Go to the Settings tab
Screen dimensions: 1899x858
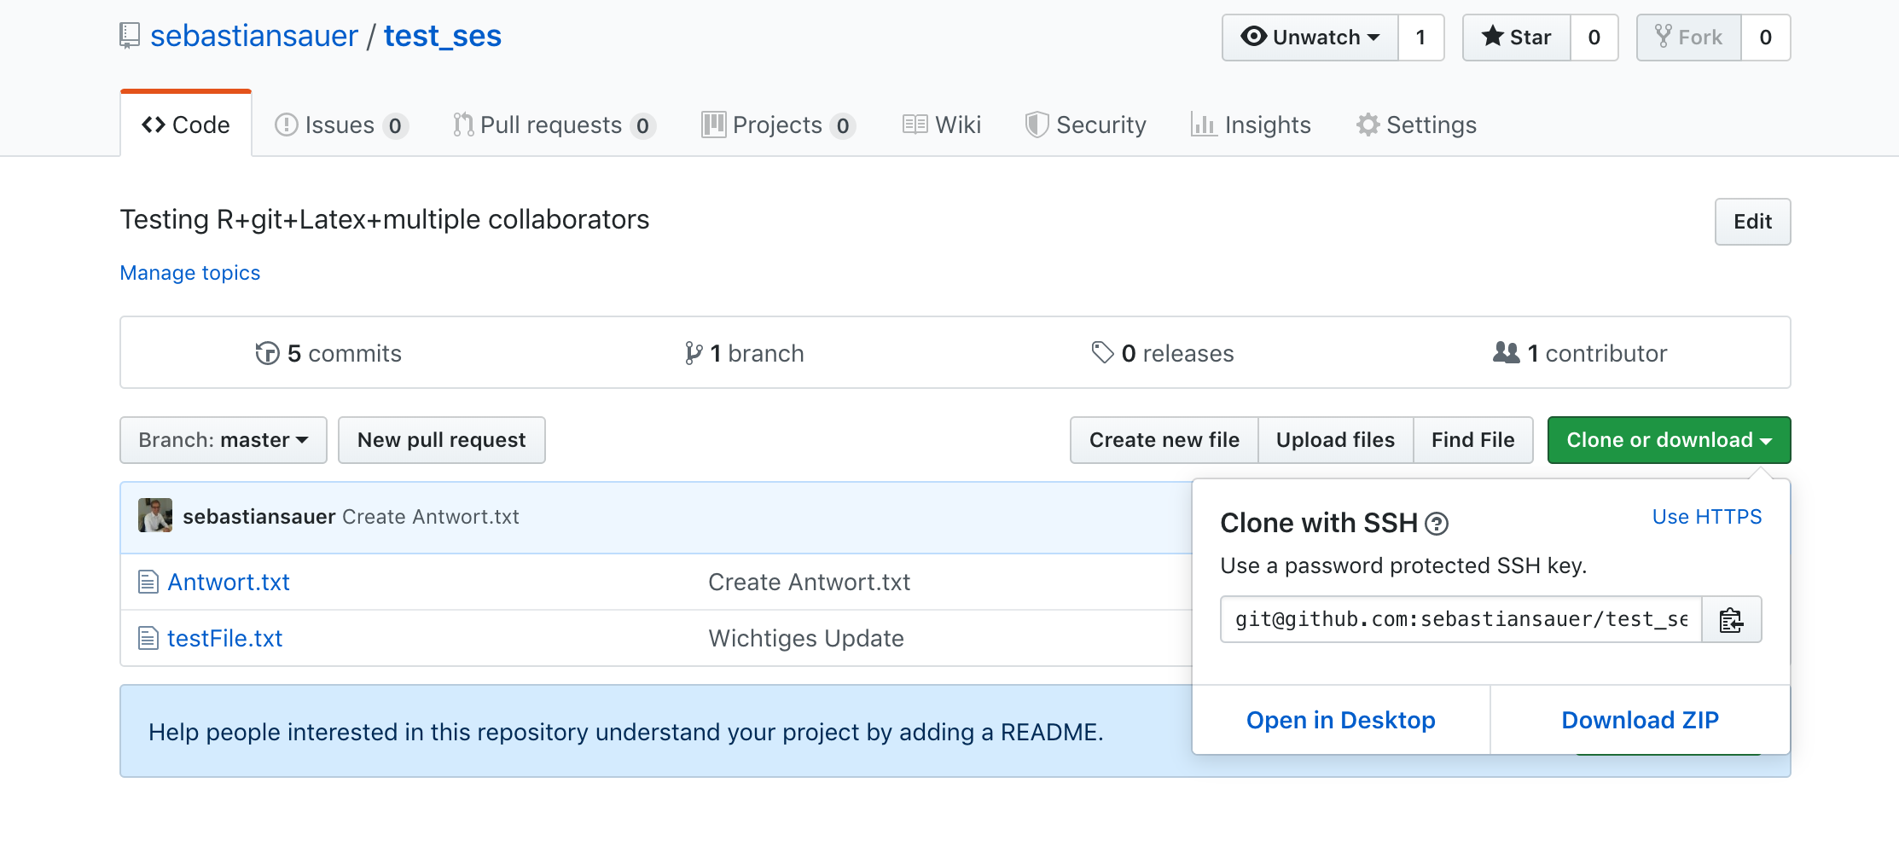tap(1416, 125)
